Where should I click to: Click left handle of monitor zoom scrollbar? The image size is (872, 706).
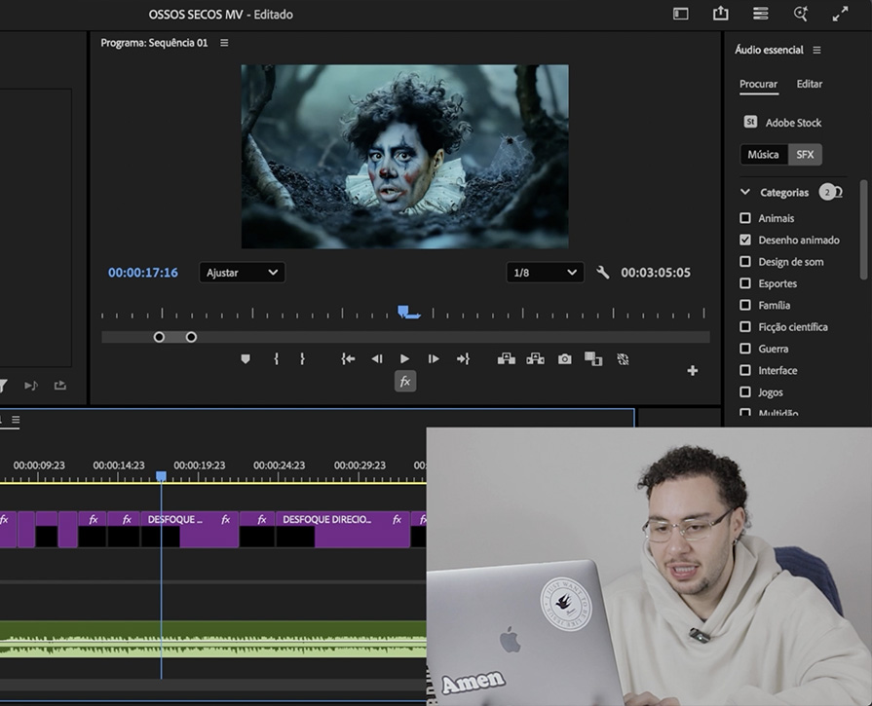[159, 337]
